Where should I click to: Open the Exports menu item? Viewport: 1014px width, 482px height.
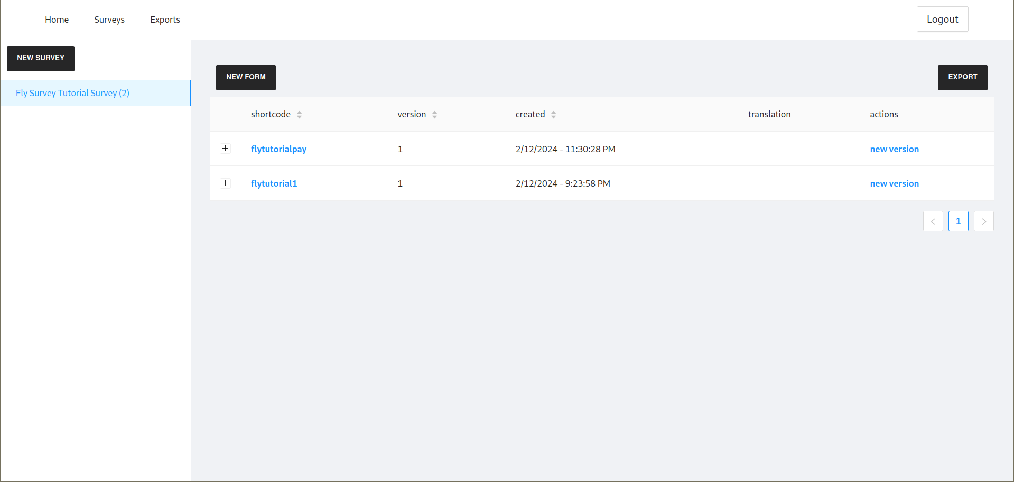click(165, 20)
